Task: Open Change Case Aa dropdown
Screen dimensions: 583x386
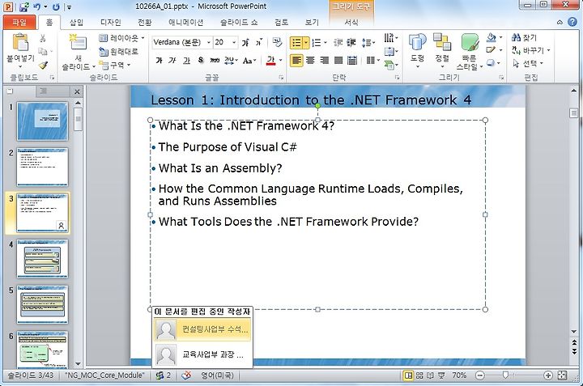Action: tap(249, 60)
